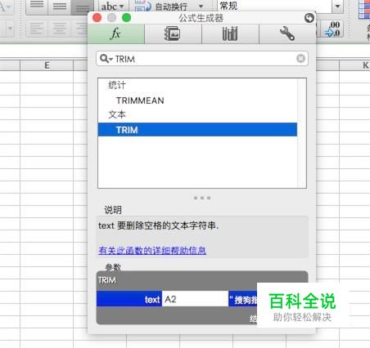Click the 自动换行 wrap text icon
The image size is (370, 348).
143,6
